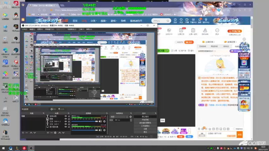
Task: Open the OBS 工具(T) menu
Action: click(x=81, y=29)
